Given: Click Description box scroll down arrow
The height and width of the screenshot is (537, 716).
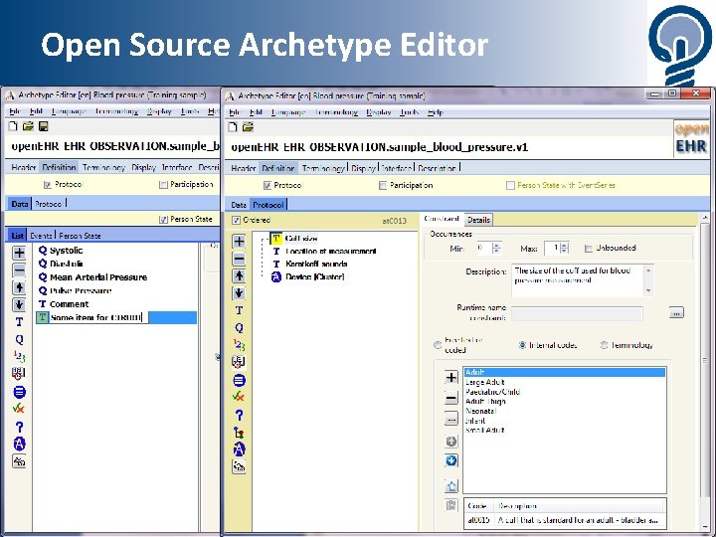Looking at the screenshot, I should tap(648, 291).
